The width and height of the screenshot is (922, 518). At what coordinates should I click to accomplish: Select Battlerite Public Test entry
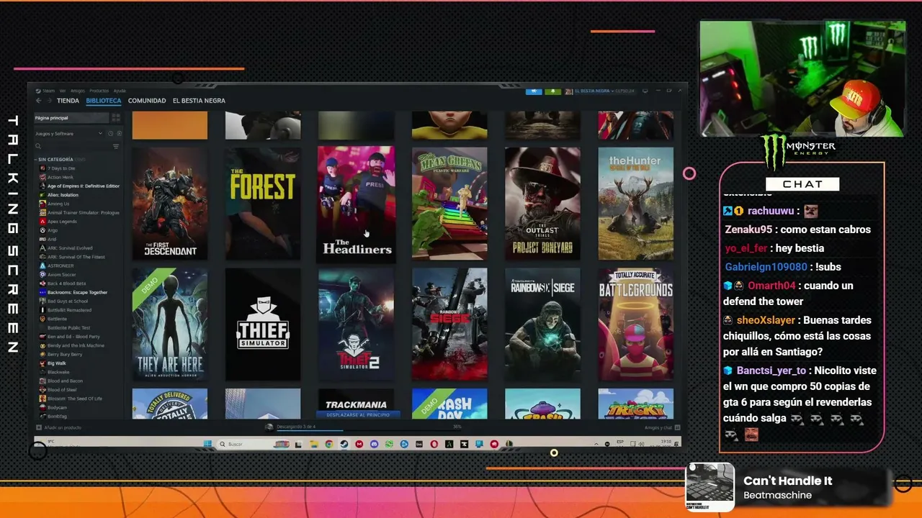click(68, 327)
